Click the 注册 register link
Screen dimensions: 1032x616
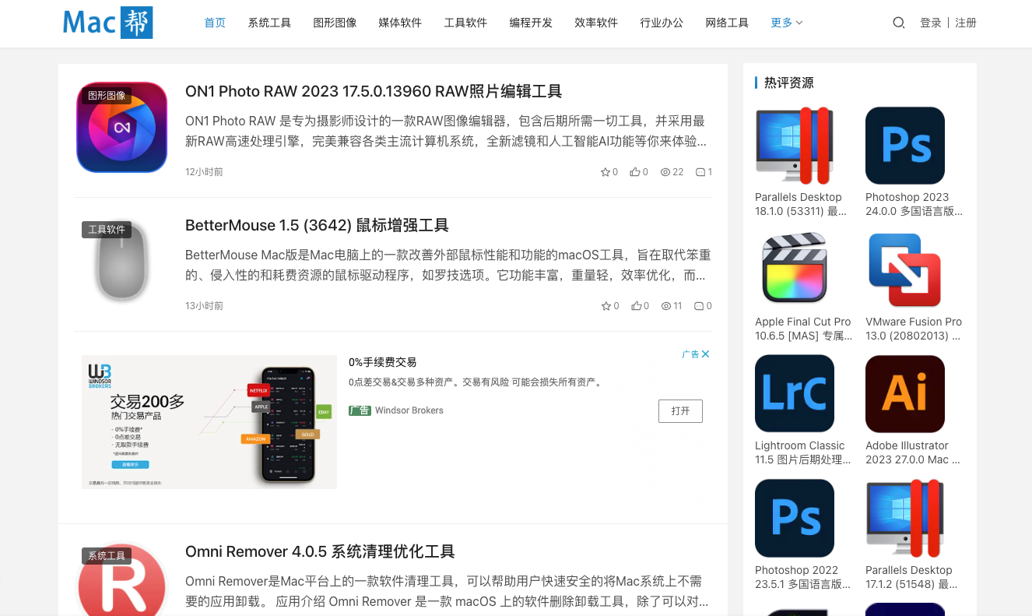click(966, 23)
